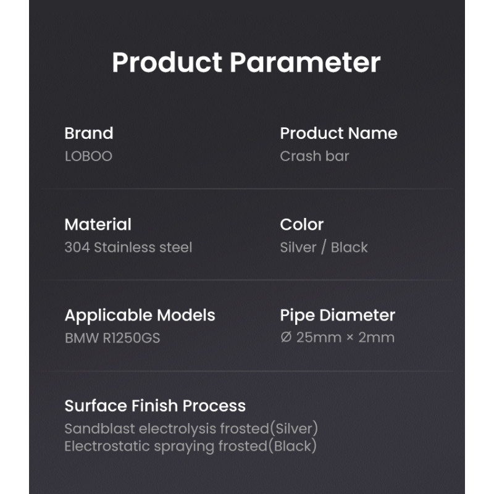The width and height of the screenshot is (494, 494).
Task: Select the Product Name label
Action: (338, 133)
